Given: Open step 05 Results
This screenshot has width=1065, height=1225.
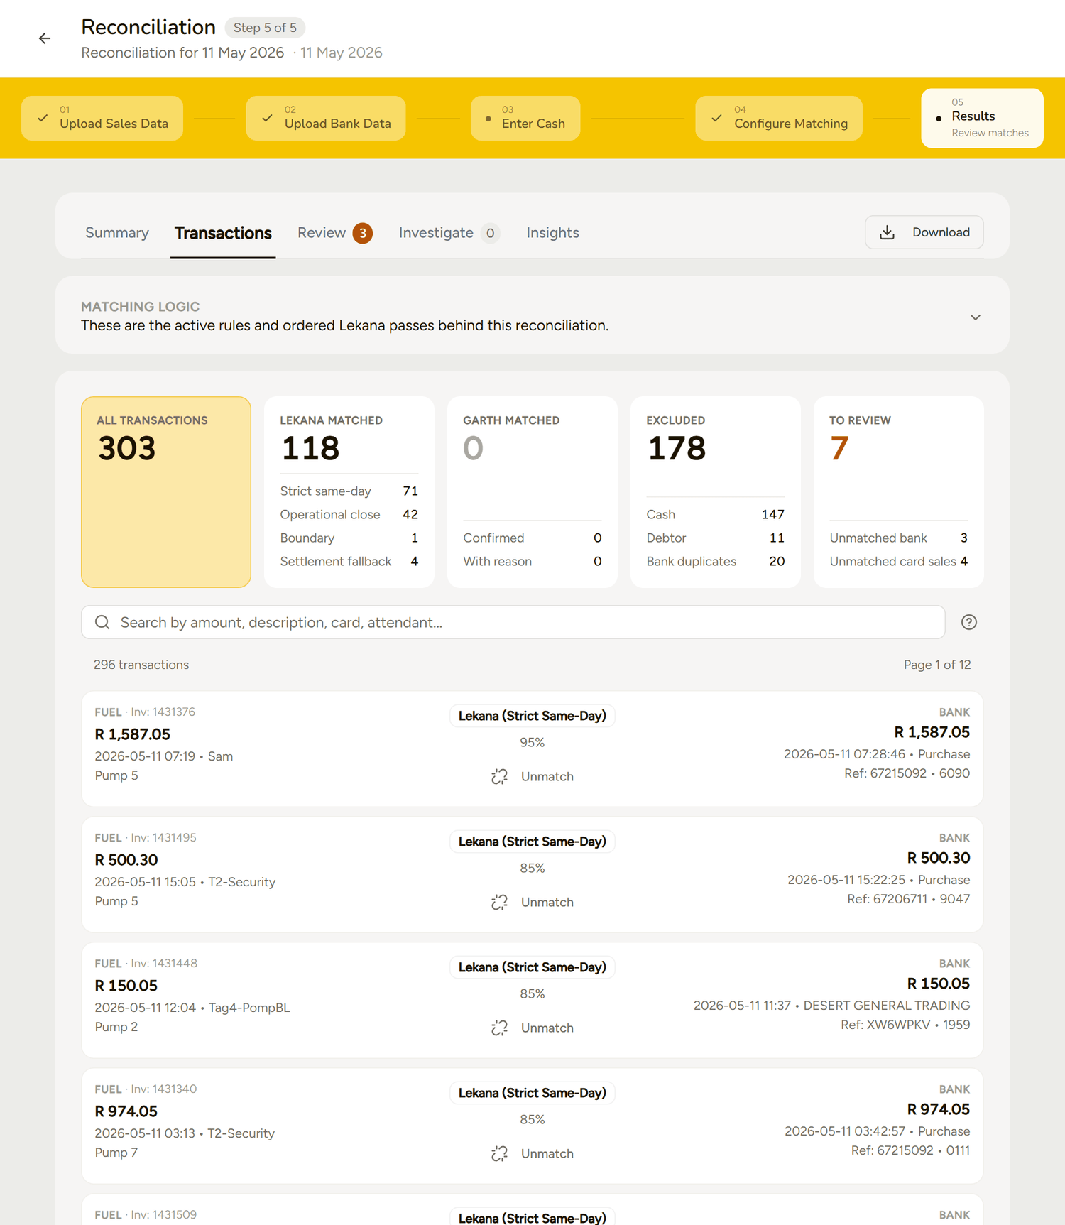Looking at the screenshot, I should (982, 118).
